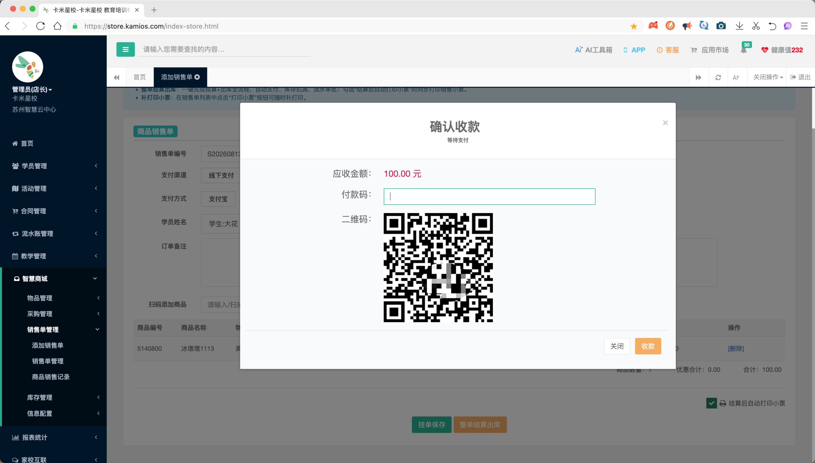Click the 关闭 button in dialog
This screenshot has height=463, width=815.
[x=617, y=346]
